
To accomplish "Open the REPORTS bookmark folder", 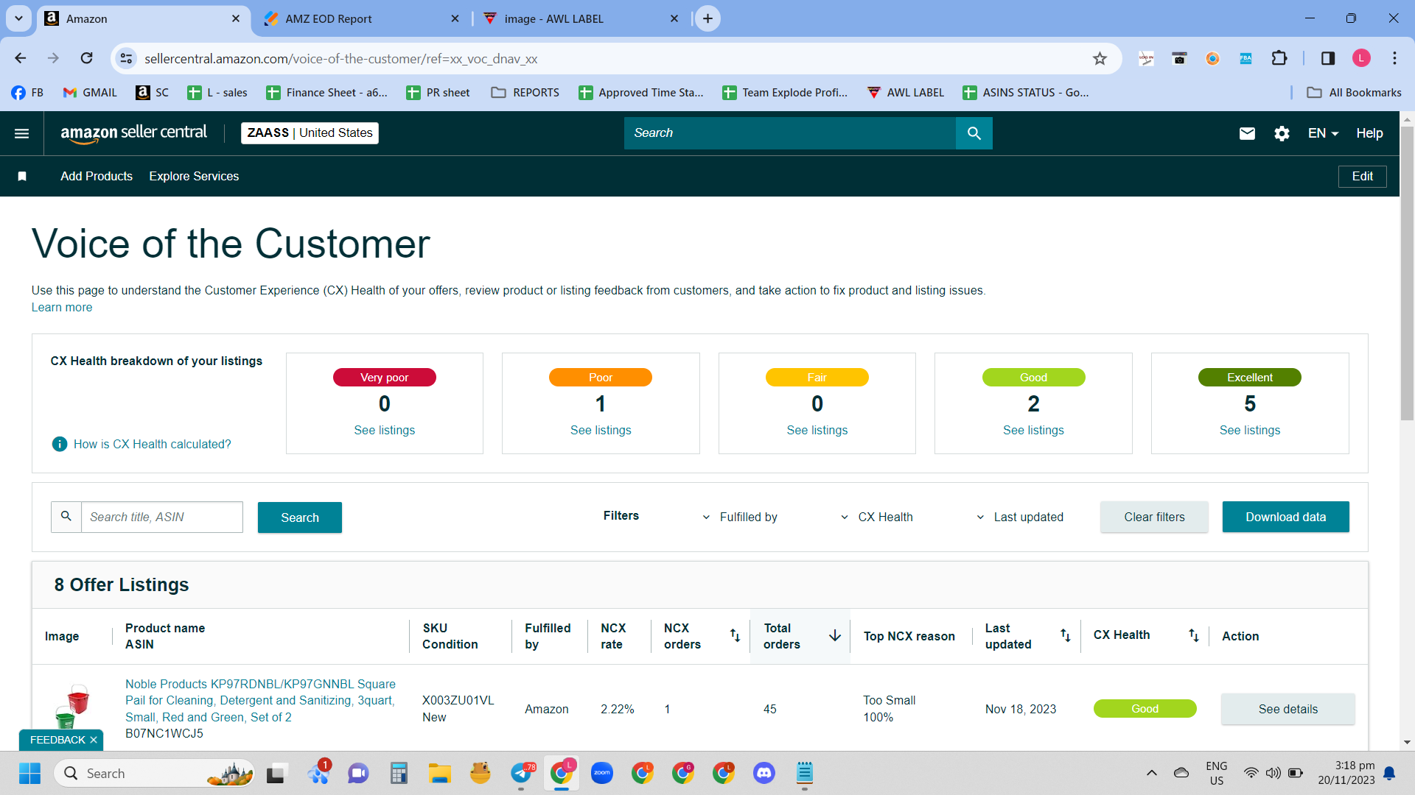I will (x=525, y=92).
